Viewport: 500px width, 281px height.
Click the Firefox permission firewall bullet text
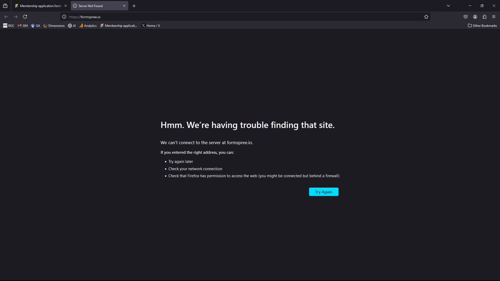pyautogui.click(x=254, y=176)
